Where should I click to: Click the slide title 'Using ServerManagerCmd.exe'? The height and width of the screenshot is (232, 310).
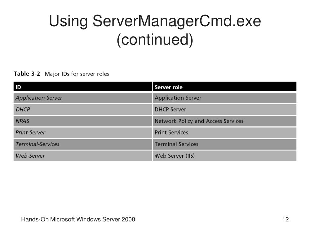coord(155,21)
